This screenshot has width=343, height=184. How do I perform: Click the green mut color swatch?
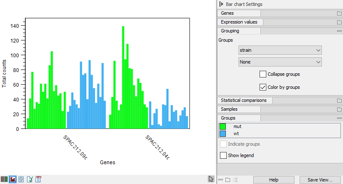coord(223,126)
